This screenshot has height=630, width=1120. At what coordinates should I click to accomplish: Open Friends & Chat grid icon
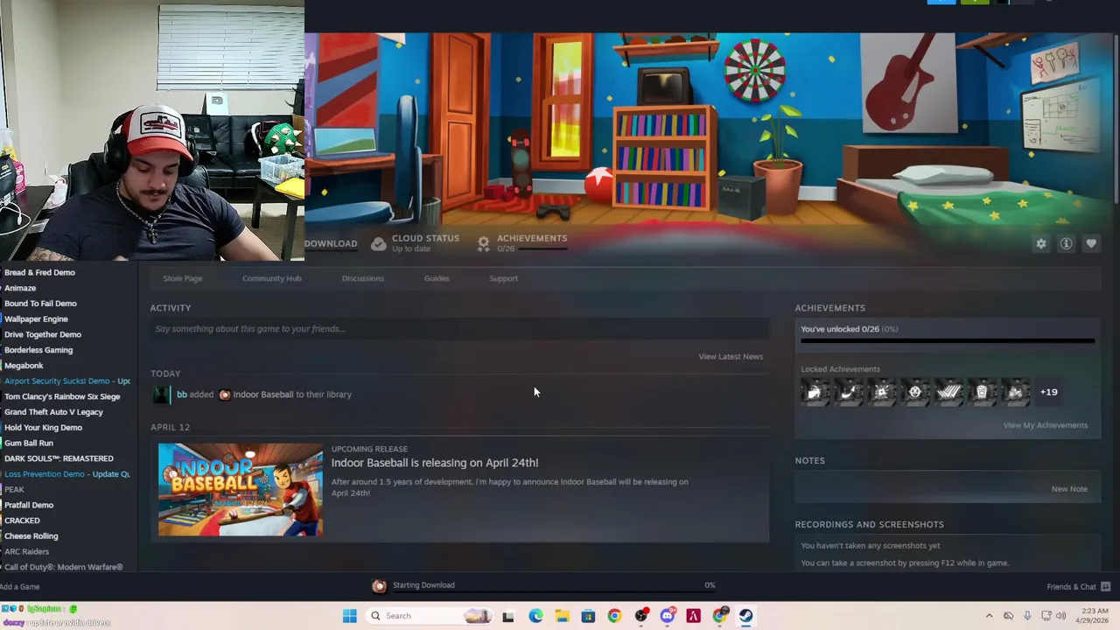pos(1105,586)
